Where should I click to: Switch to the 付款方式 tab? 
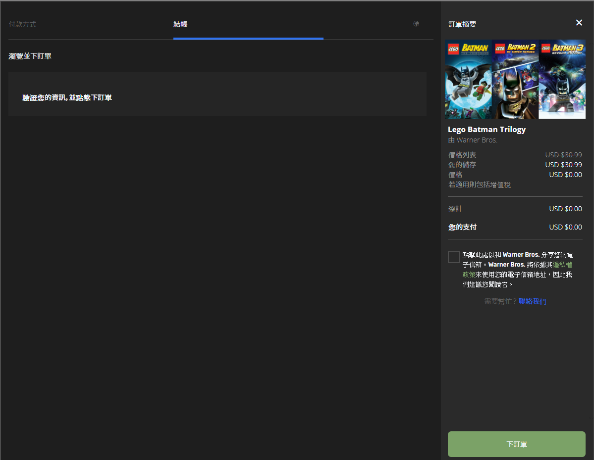click(22, 24)
